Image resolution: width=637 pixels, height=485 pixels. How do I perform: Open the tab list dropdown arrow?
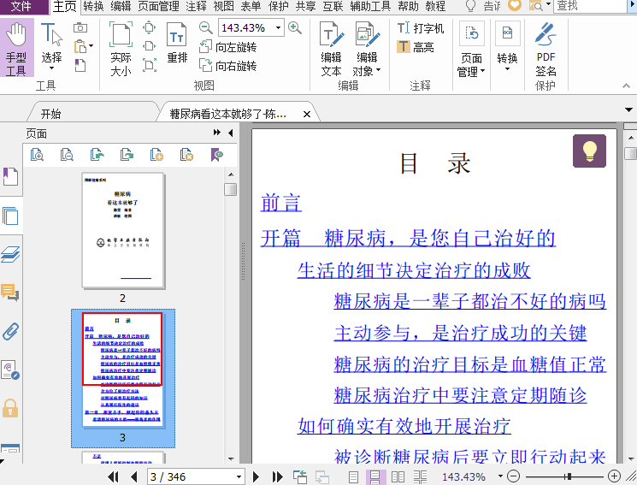coord(628,109)
